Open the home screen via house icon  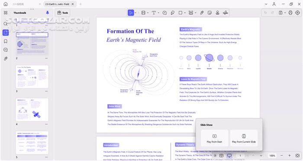6,4
